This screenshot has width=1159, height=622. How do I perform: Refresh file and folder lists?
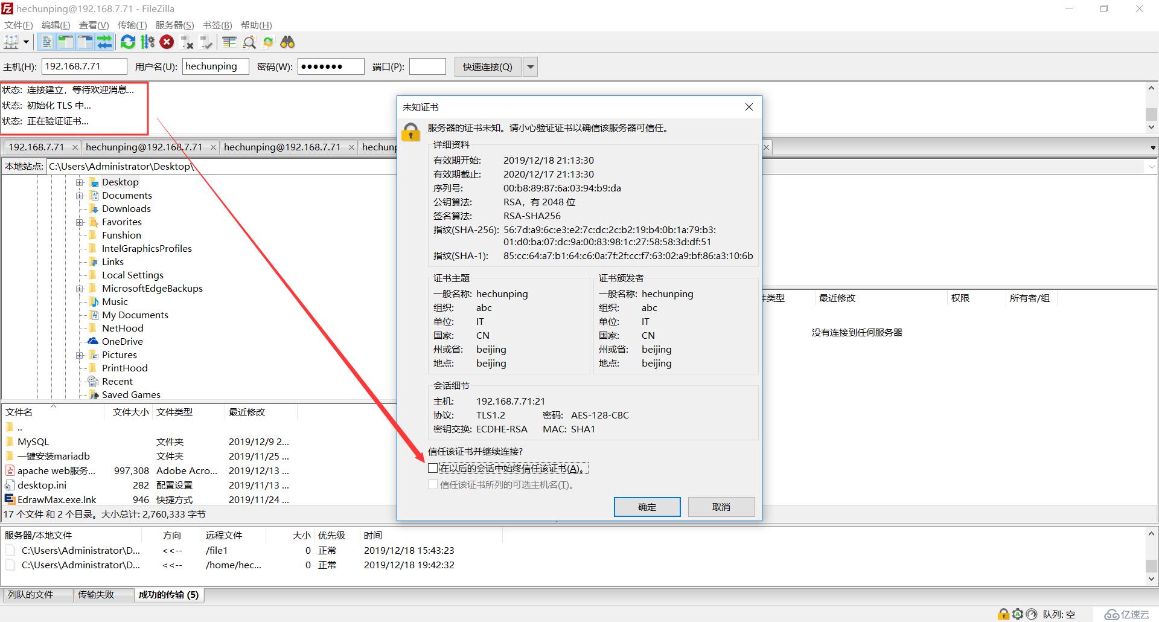(x=127, y=42)
